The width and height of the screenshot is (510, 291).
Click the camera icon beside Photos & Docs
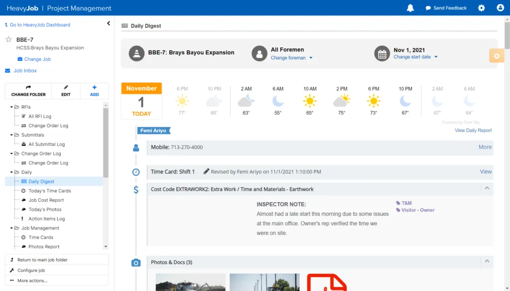[x=136, y=263]
